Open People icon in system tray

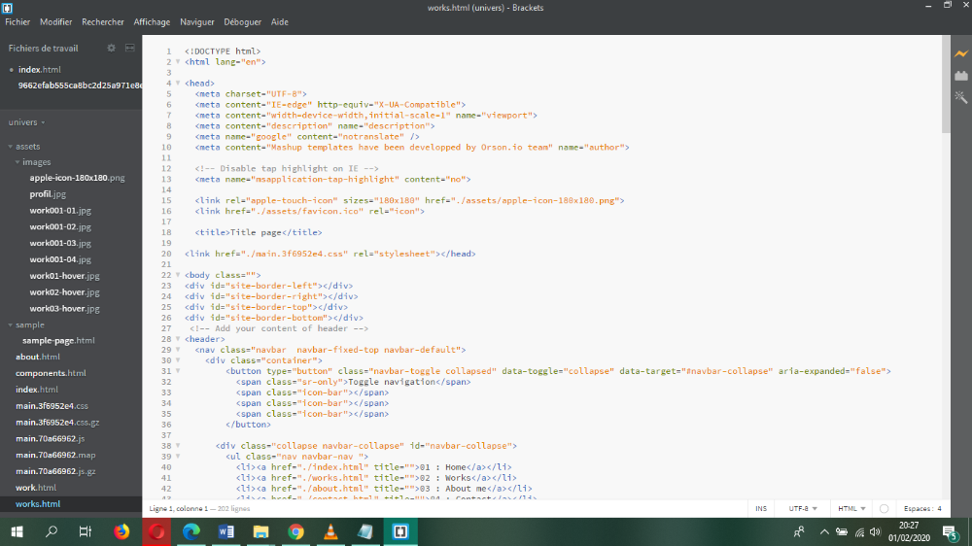pyautogui.click(x=799, y=531)
